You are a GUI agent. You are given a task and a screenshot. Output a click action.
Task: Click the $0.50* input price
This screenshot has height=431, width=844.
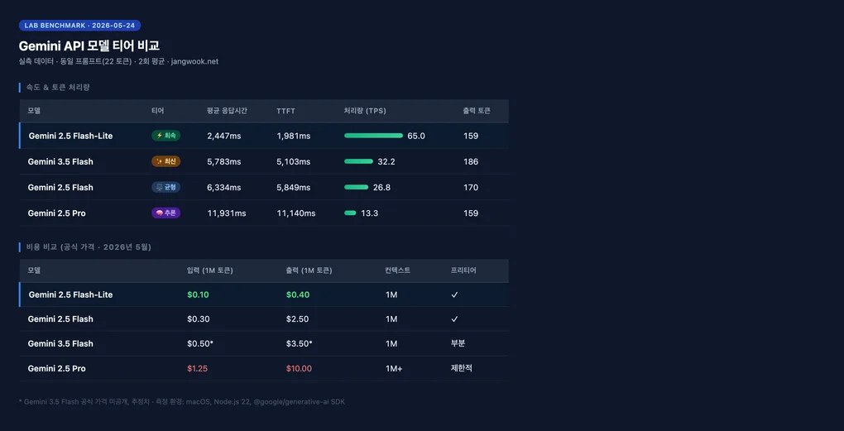[200, 344]
